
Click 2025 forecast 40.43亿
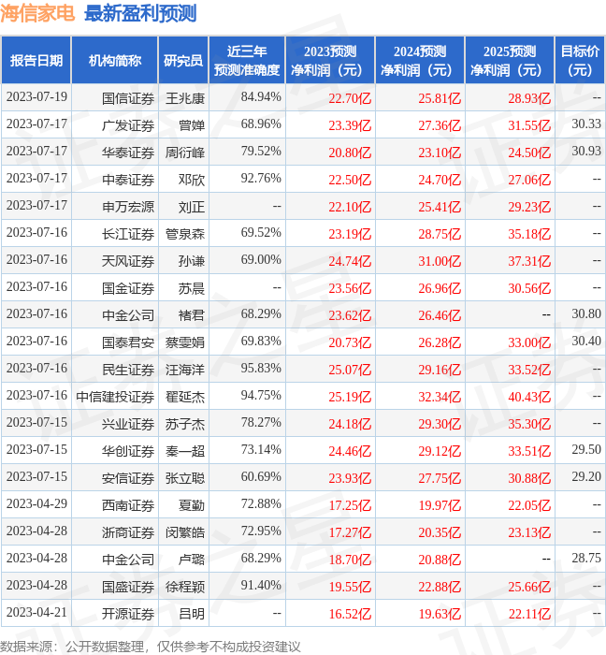[529, 397]
